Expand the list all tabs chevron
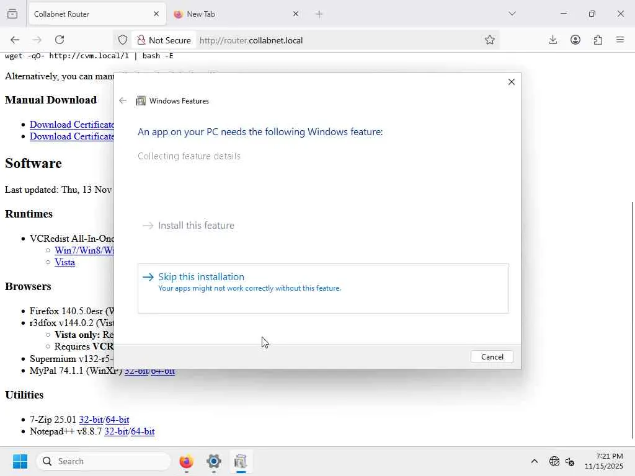Viewport: 635px width, 476px height. pos(512,14)
